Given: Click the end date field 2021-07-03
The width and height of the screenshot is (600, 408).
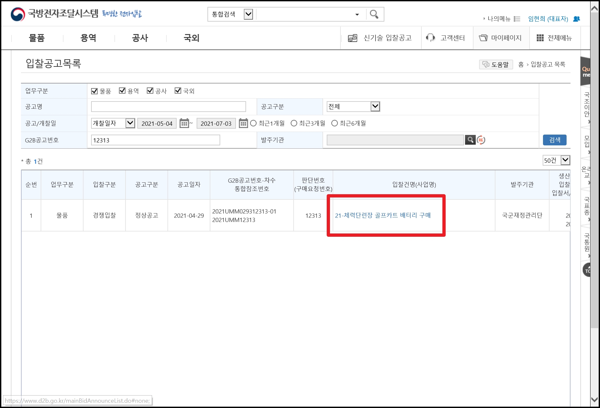Looking at the screenshot, I should (x=216, y=123).
